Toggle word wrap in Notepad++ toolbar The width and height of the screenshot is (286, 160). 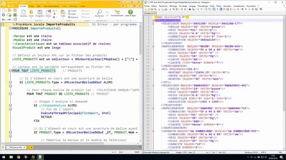(x=214, y=9)
